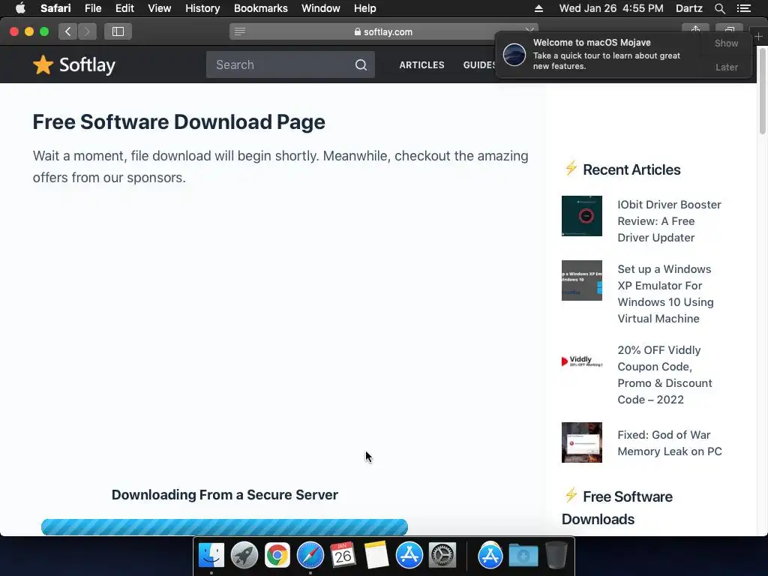Image resolution: width=768 pixels, height=576 pixels.
Task: Open Notification Center list icon
Action: tap(743, 8)
